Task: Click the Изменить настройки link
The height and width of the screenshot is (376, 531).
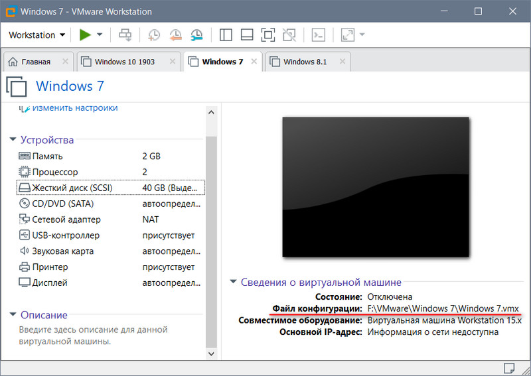Action: click(75, 108)
